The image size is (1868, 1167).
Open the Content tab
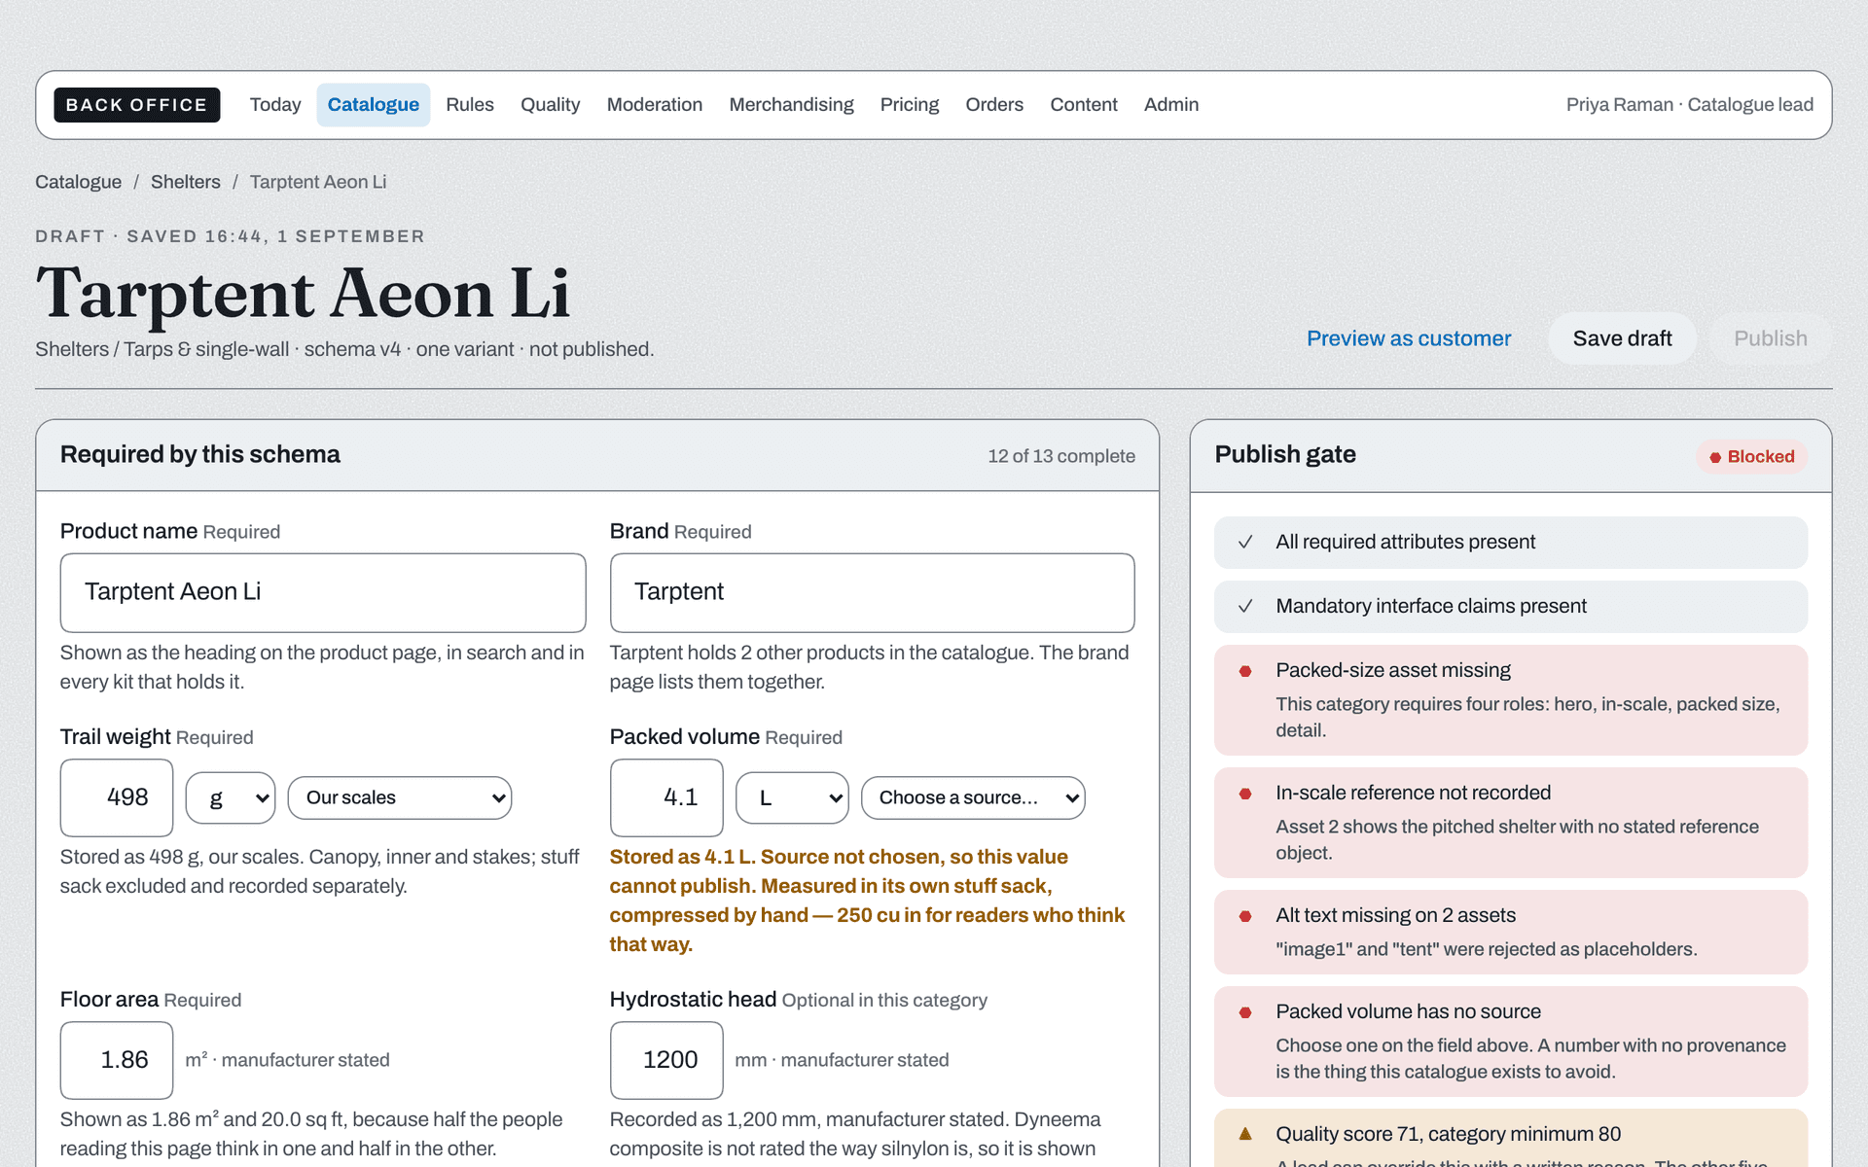1084,105
